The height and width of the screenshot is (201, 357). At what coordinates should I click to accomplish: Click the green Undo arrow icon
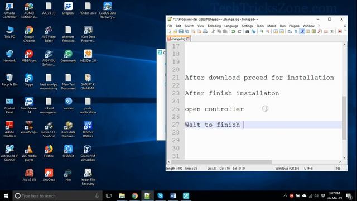[x=233, y=32]
